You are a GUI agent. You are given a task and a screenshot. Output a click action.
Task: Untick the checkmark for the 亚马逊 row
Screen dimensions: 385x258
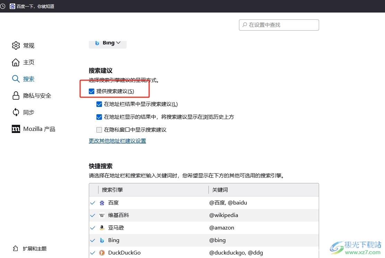tap(93, 228)
